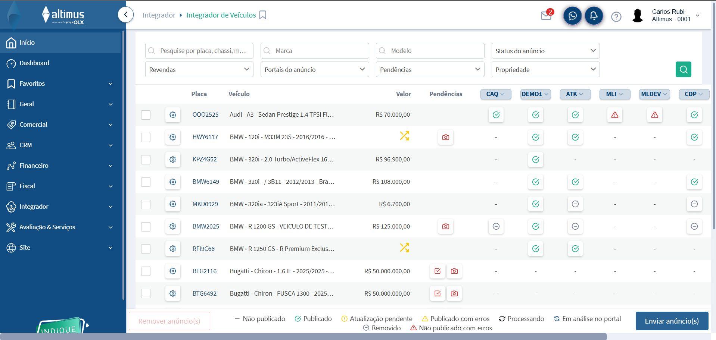Open settings gear for plate OOO2525
Image resolution: width=716 pixels, height=340 pixels.
pos(173,115)
